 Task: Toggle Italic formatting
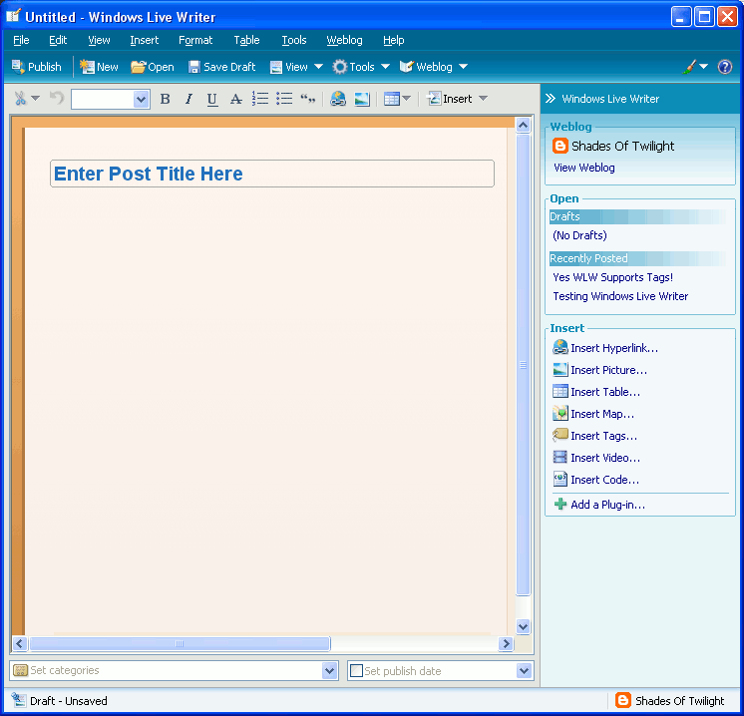(x=188, y=99)
